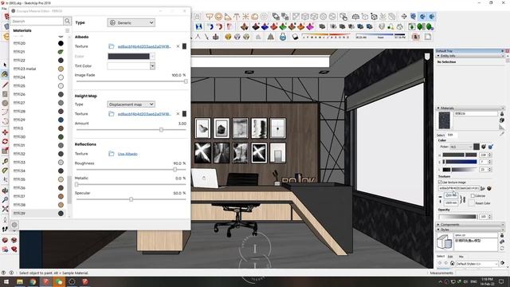Click the blue flask icon in the toolbar
This screenshot has height=287, width=510.
tap(283, 37)
